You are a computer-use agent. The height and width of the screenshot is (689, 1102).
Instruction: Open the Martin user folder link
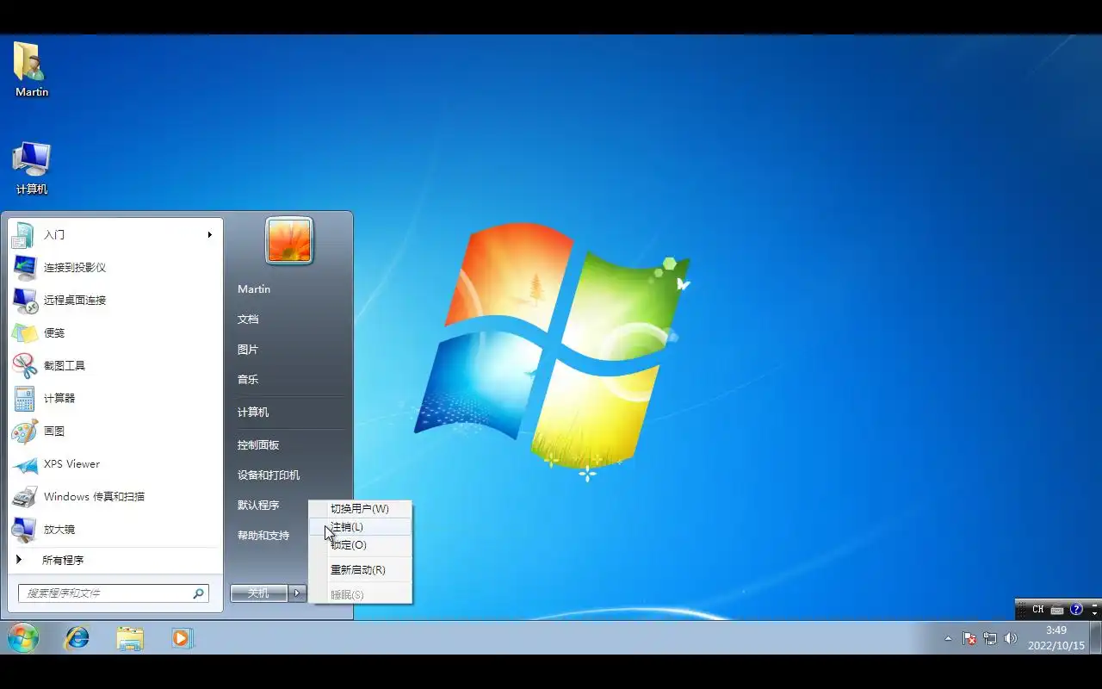point(254,289)
